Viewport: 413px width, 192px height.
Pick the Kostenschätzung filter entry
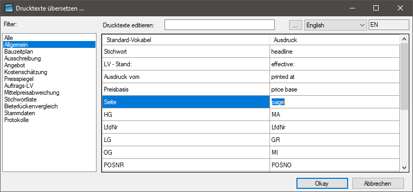[x=49, y=72]
